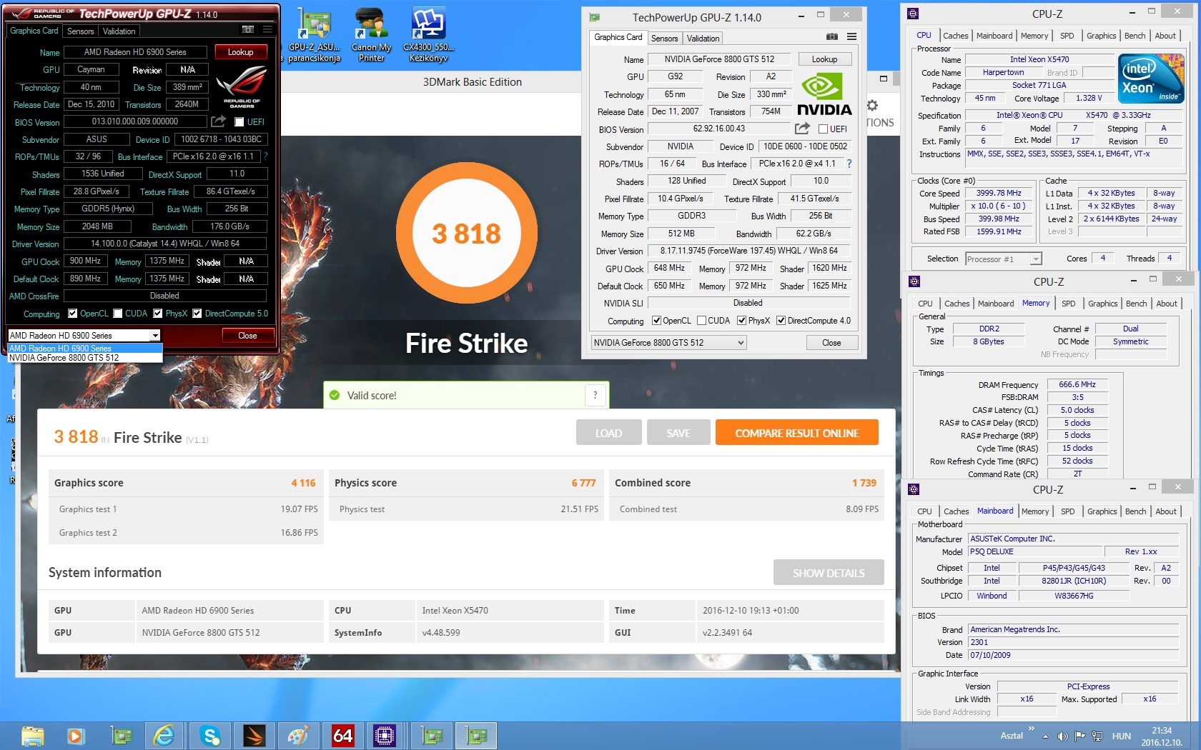Click Close button in NVIDIA GPU-Z window
This screenshot has width=1201, height=750.
coord(831,343)
